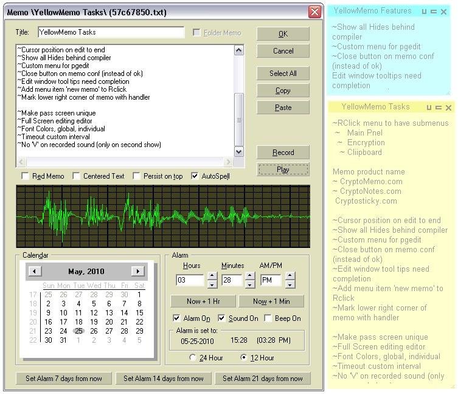Enable the Red Memo checkbox
This screenshot has height=395, width=458.
(x=25, y=176)
